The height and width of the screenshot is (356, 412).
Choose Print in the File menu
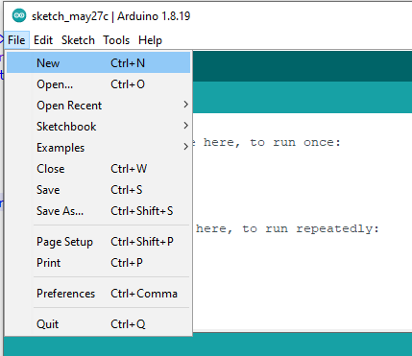(99, 263)
